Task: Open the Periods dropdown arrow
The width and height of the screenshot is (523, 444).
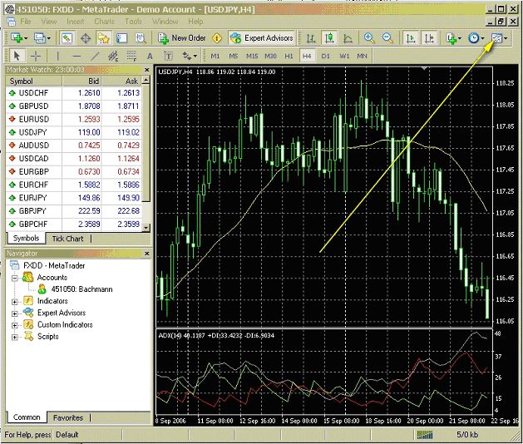Action: tap(482, 38)
